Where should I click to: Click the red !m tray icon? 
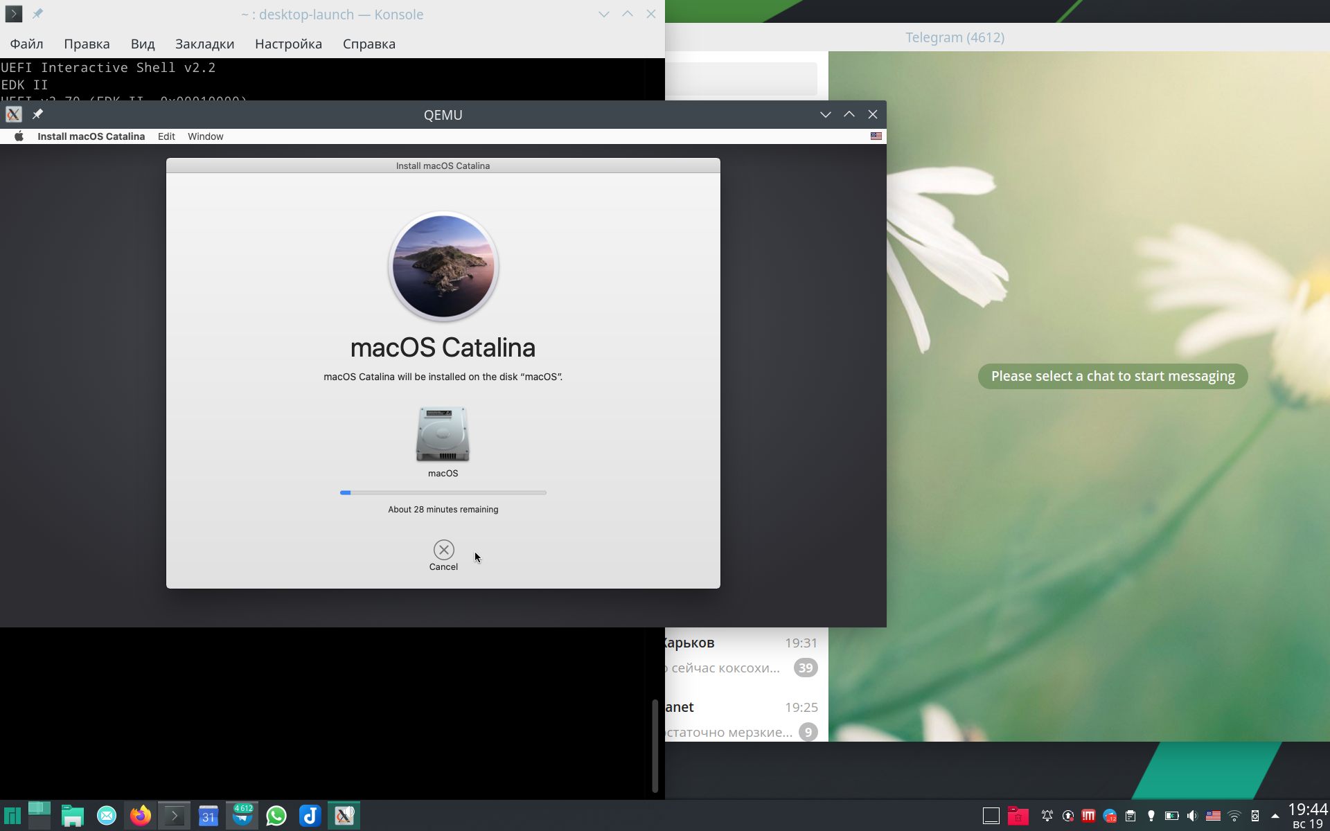point(1089,816)
